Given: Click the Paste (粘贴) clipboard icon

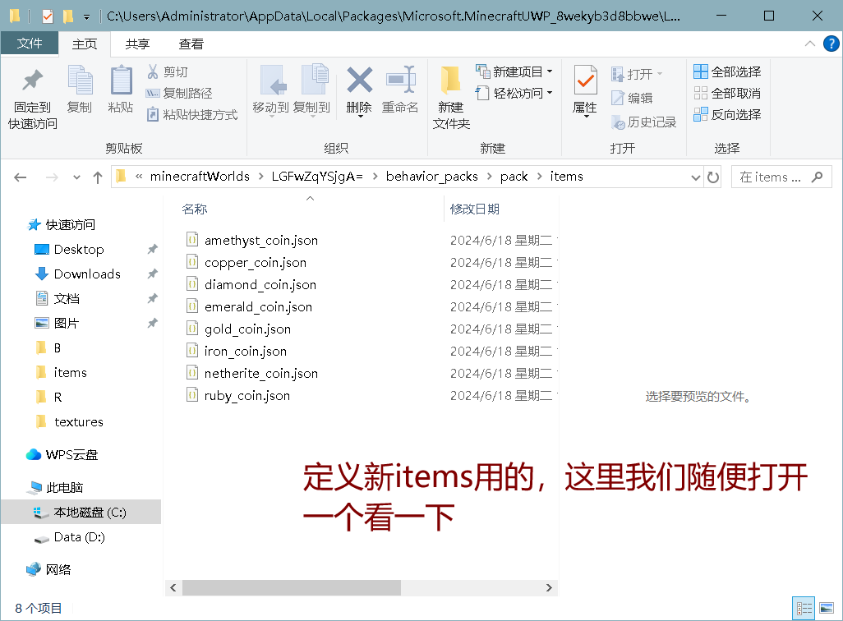Looking at the screenshot, I should pyautogui.click(x=121, y=80).
